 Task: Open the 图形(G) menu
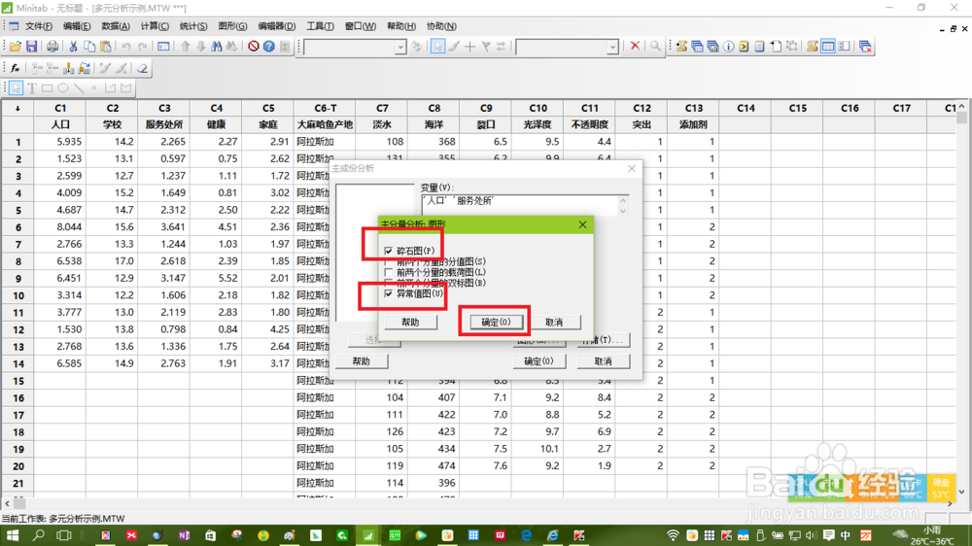[x=232, y=26]
